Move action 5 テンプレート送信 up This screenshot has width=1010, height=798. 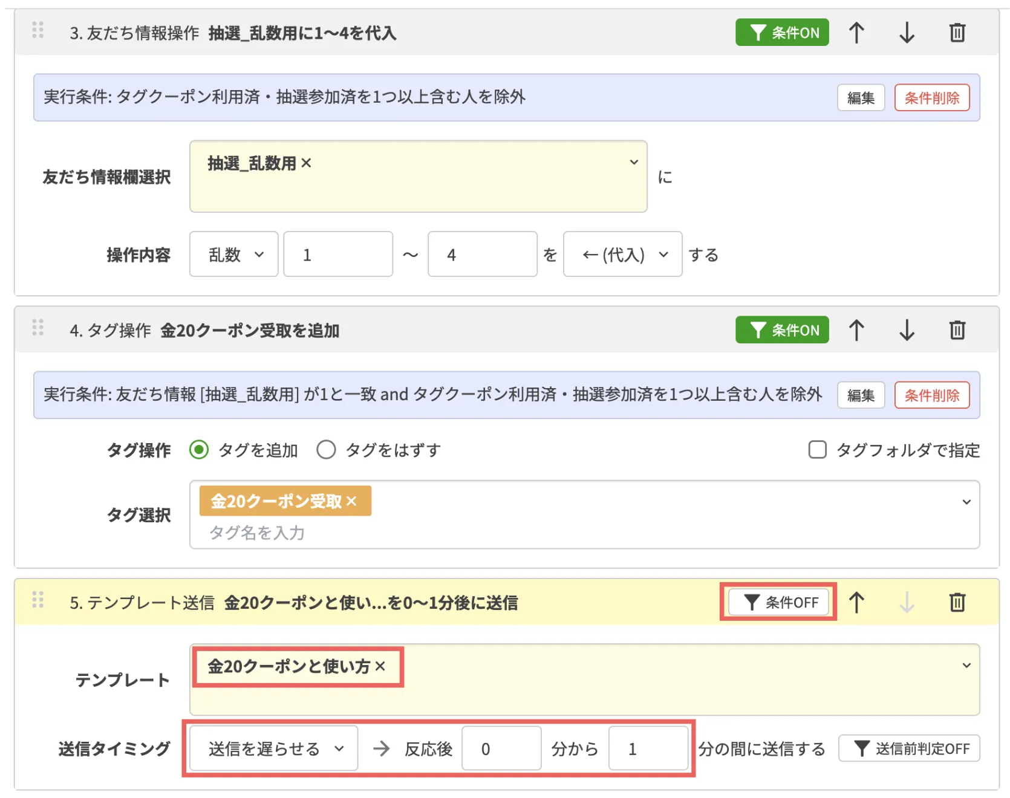(856, 602)
